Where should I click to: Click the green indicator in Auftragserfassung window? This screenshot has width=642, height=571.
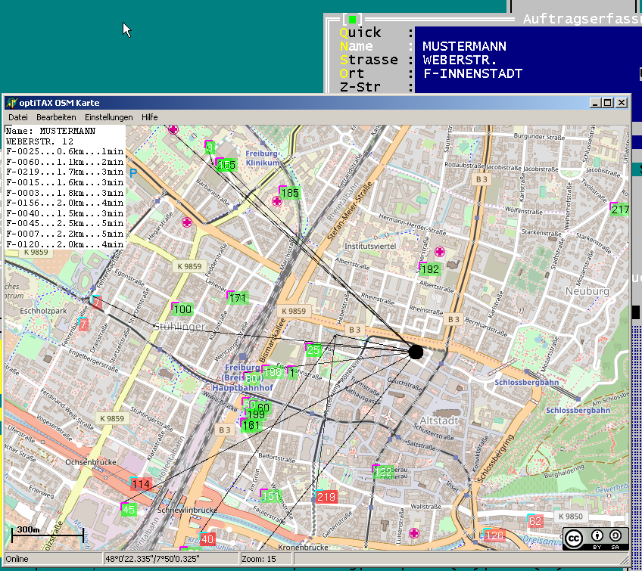click(x=352, y=19)
